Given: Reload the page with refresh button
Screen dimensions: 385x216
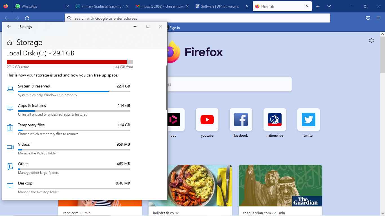Looking at the screenshot, I should [x=27, y=18].
